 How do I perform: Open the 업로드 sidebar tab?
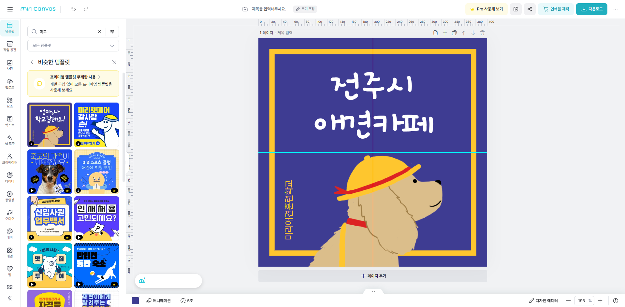pos(10,84)
